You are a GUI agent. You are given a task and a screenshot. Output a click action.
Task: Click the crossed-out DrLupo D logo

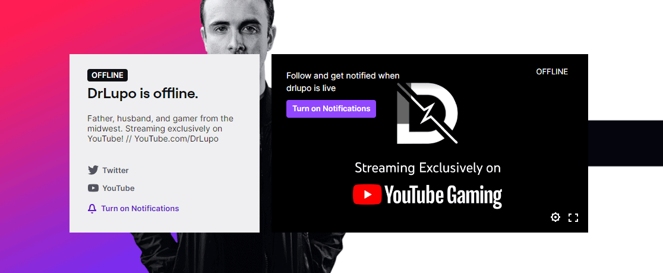point(427,113)
